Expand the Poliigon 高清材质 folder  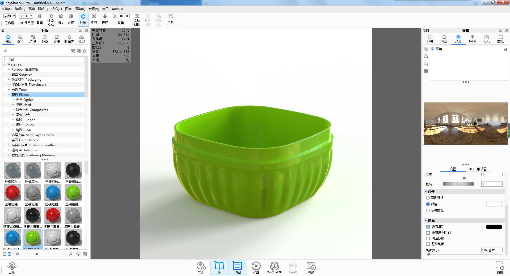[x=9, y=70]
